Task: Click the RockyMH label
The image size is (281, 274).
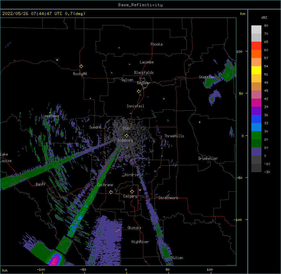Action: 80,74
